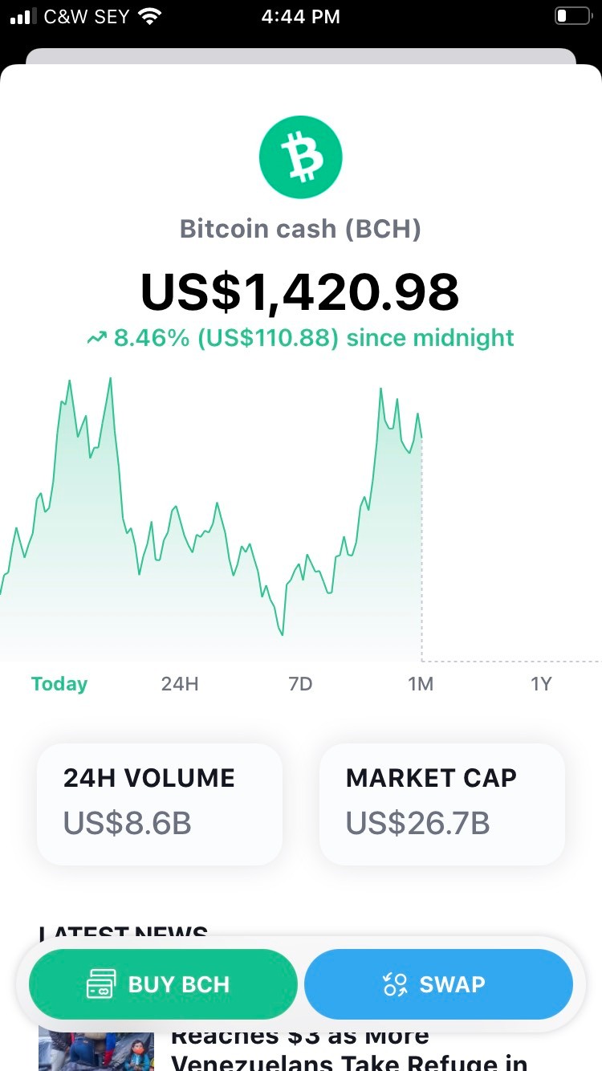Image resolution: width=602 pixels, height=1071 pixels.
Task: Tap the Wi-Fi icon in status bar
Action: [x=148, y=16]
